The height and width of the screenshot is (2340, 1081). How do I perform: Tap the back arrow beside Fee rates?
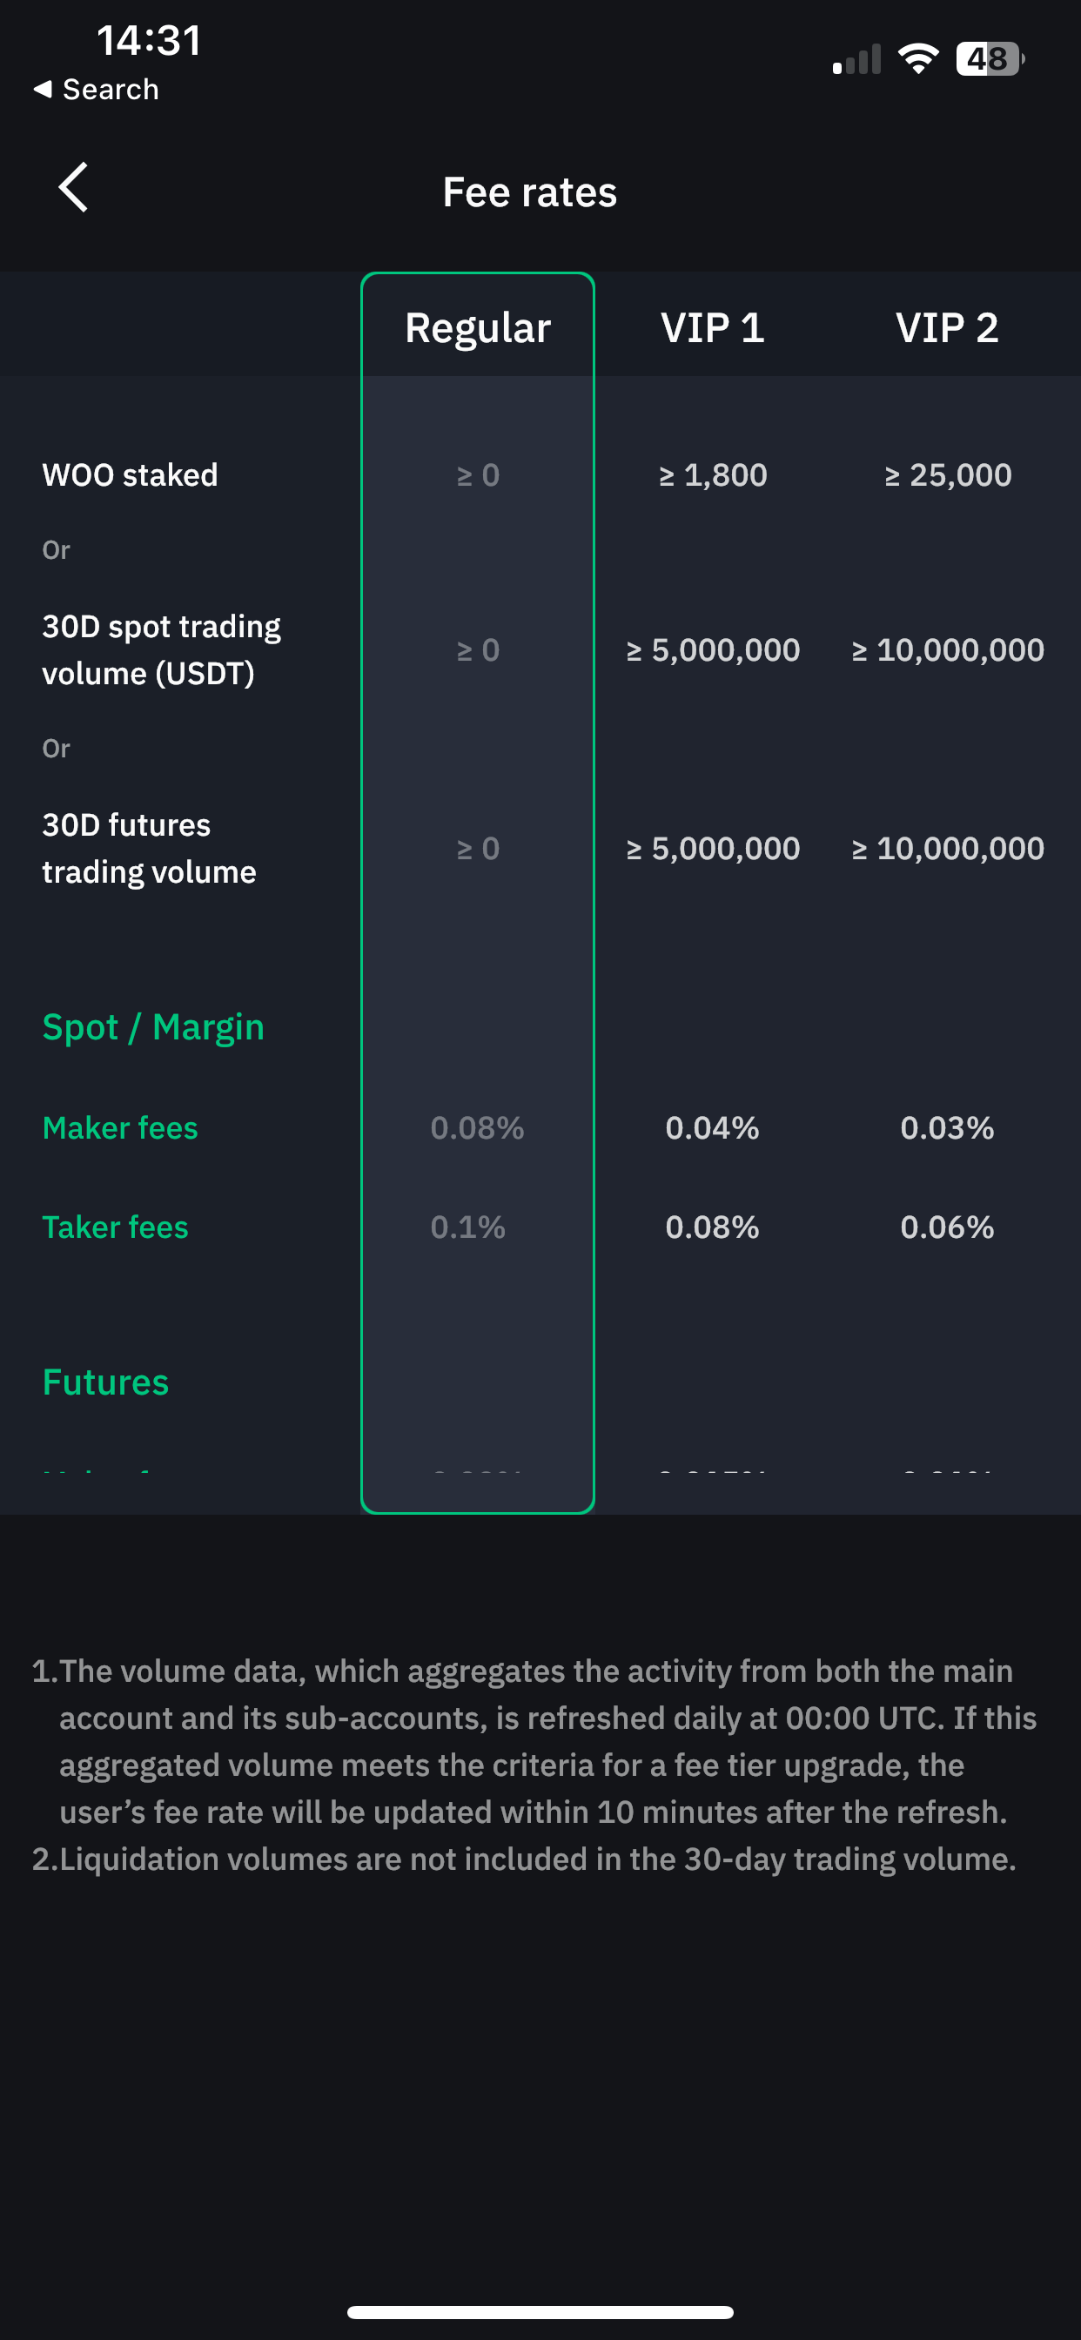coord(74,188)
